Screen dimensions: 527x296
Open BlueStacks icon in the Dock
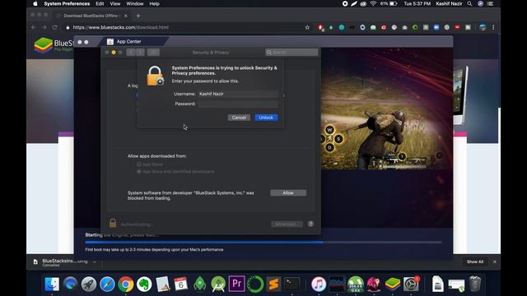pyautogui.click(x=393, y=284)
